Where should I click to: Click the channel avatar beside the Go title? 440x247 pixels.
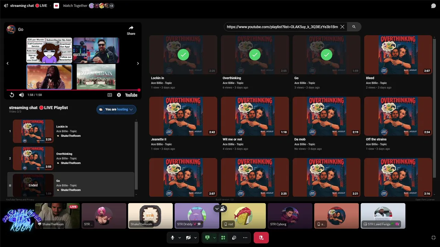tap(11, 30)
